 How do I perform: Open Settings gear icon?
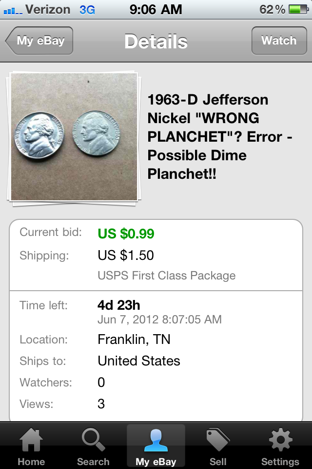pyautogui.click(x=280, y=441)
